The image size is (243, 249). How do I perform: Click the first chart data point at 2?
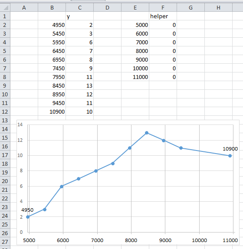(28, 217)
